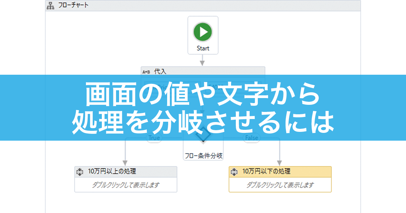Image resolution: width=406 pixels, height=213 pixels.
Task: Click the A+B assign icon
Action: (x=146, y=72)
